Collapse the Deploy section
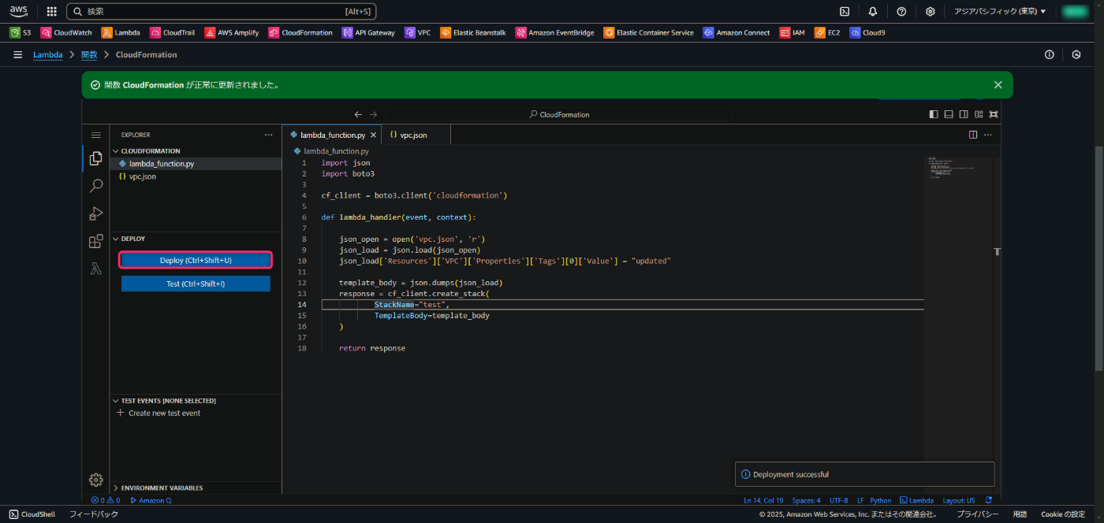 pos(133,239)
